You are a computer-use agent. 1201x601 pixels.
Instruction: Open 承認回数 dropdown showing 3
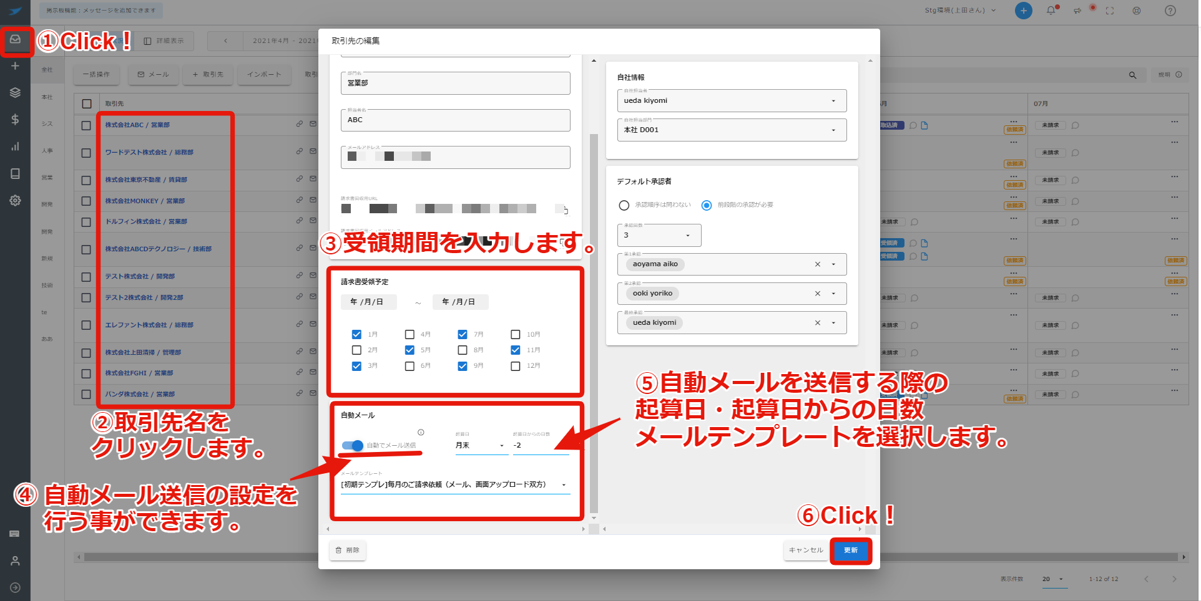coord(659,235)
